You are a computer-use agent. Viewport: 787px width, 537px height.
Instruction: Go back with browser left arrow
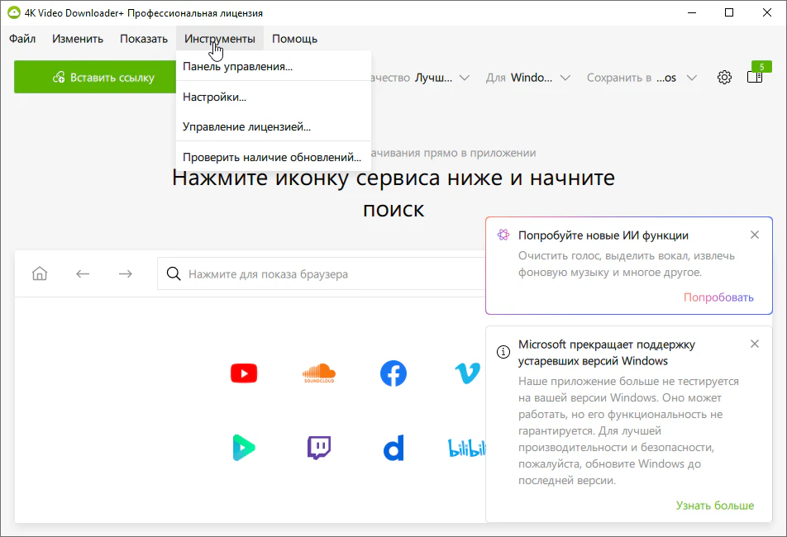point(83,273)
